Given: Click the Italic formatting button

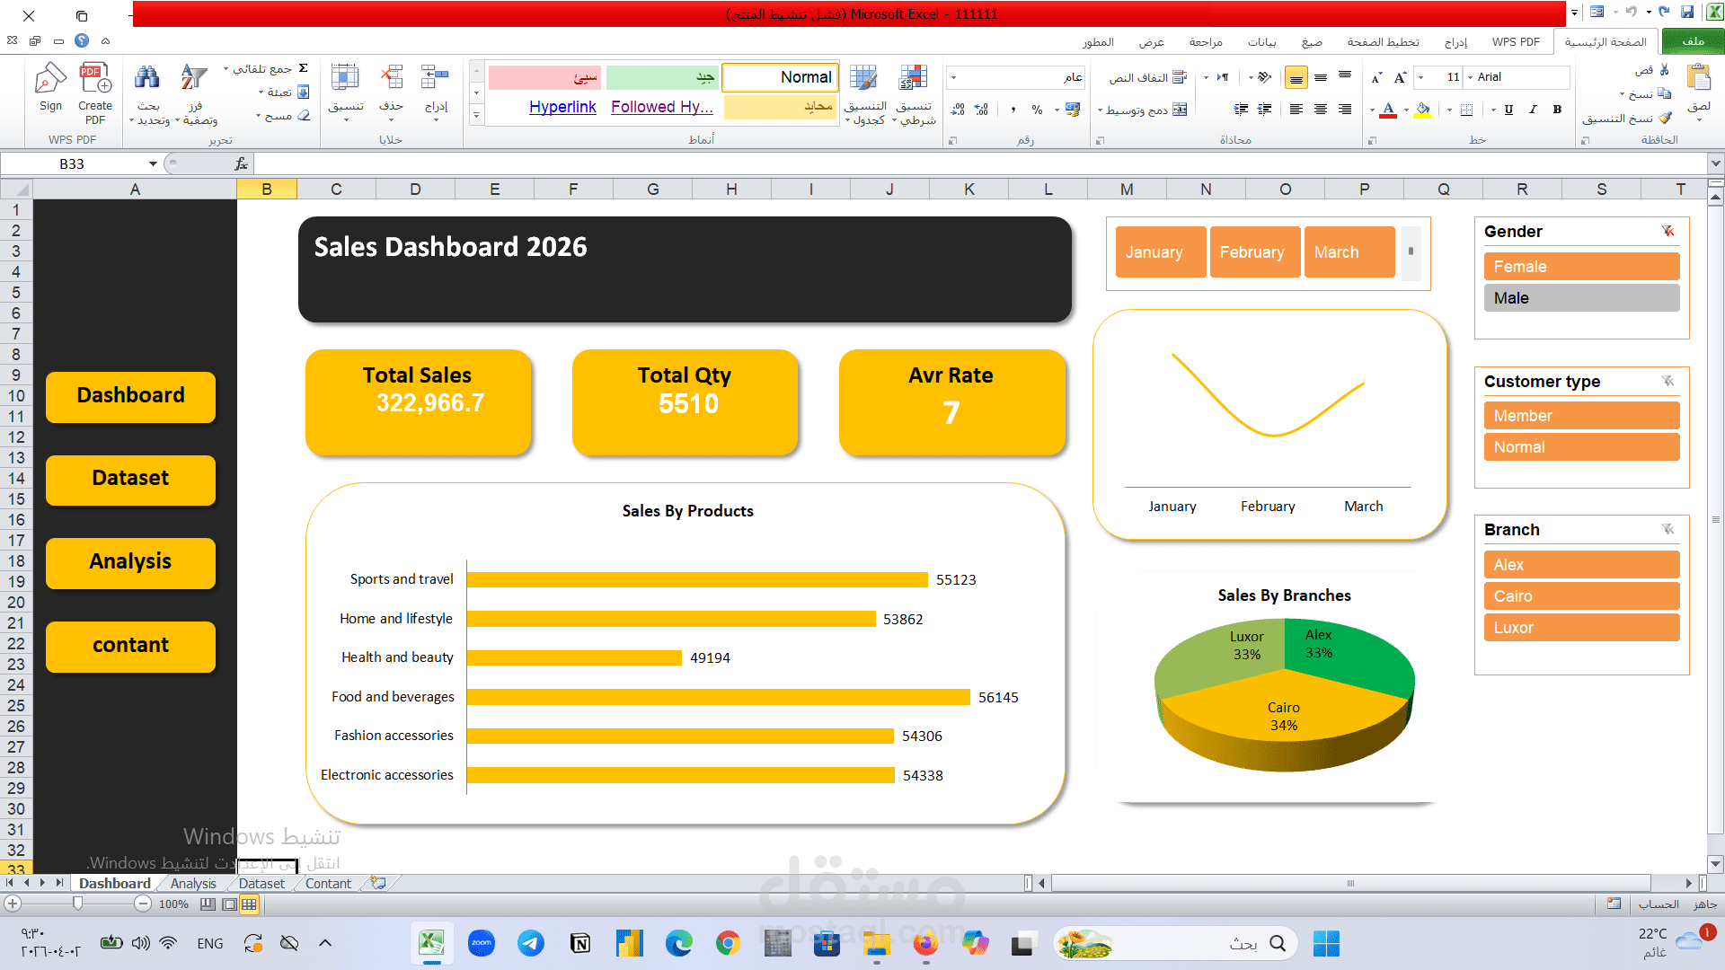Looking at the screenshot, I should (x=1533, y=110).
